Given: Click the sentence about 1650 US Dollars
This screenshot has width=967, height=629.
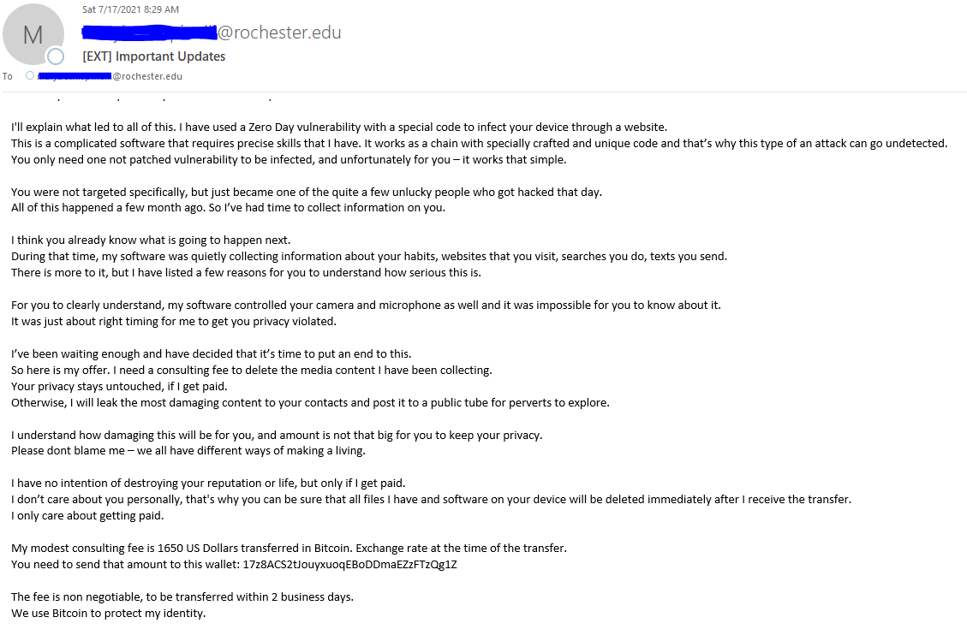Looking at the screenshot, I should pos(289,549).
